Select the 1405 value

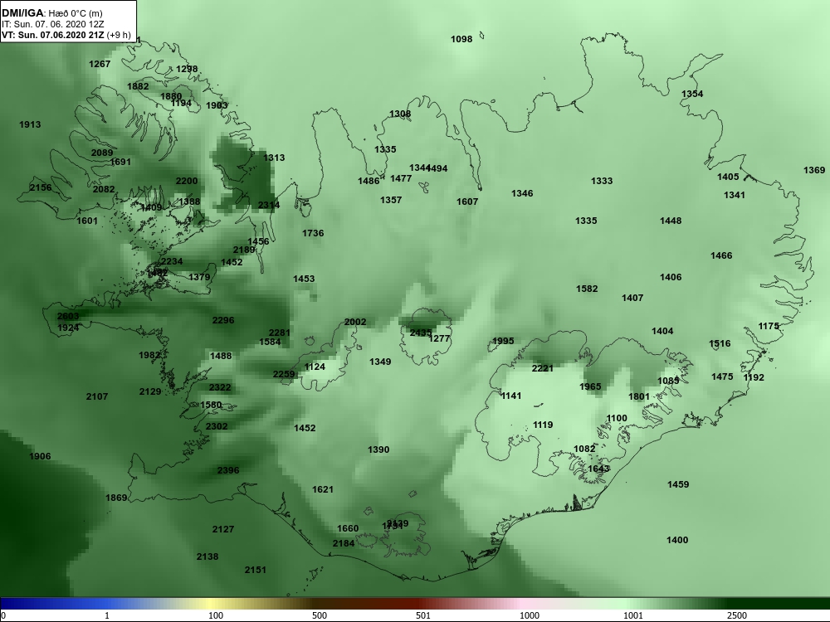click(729, 177)
